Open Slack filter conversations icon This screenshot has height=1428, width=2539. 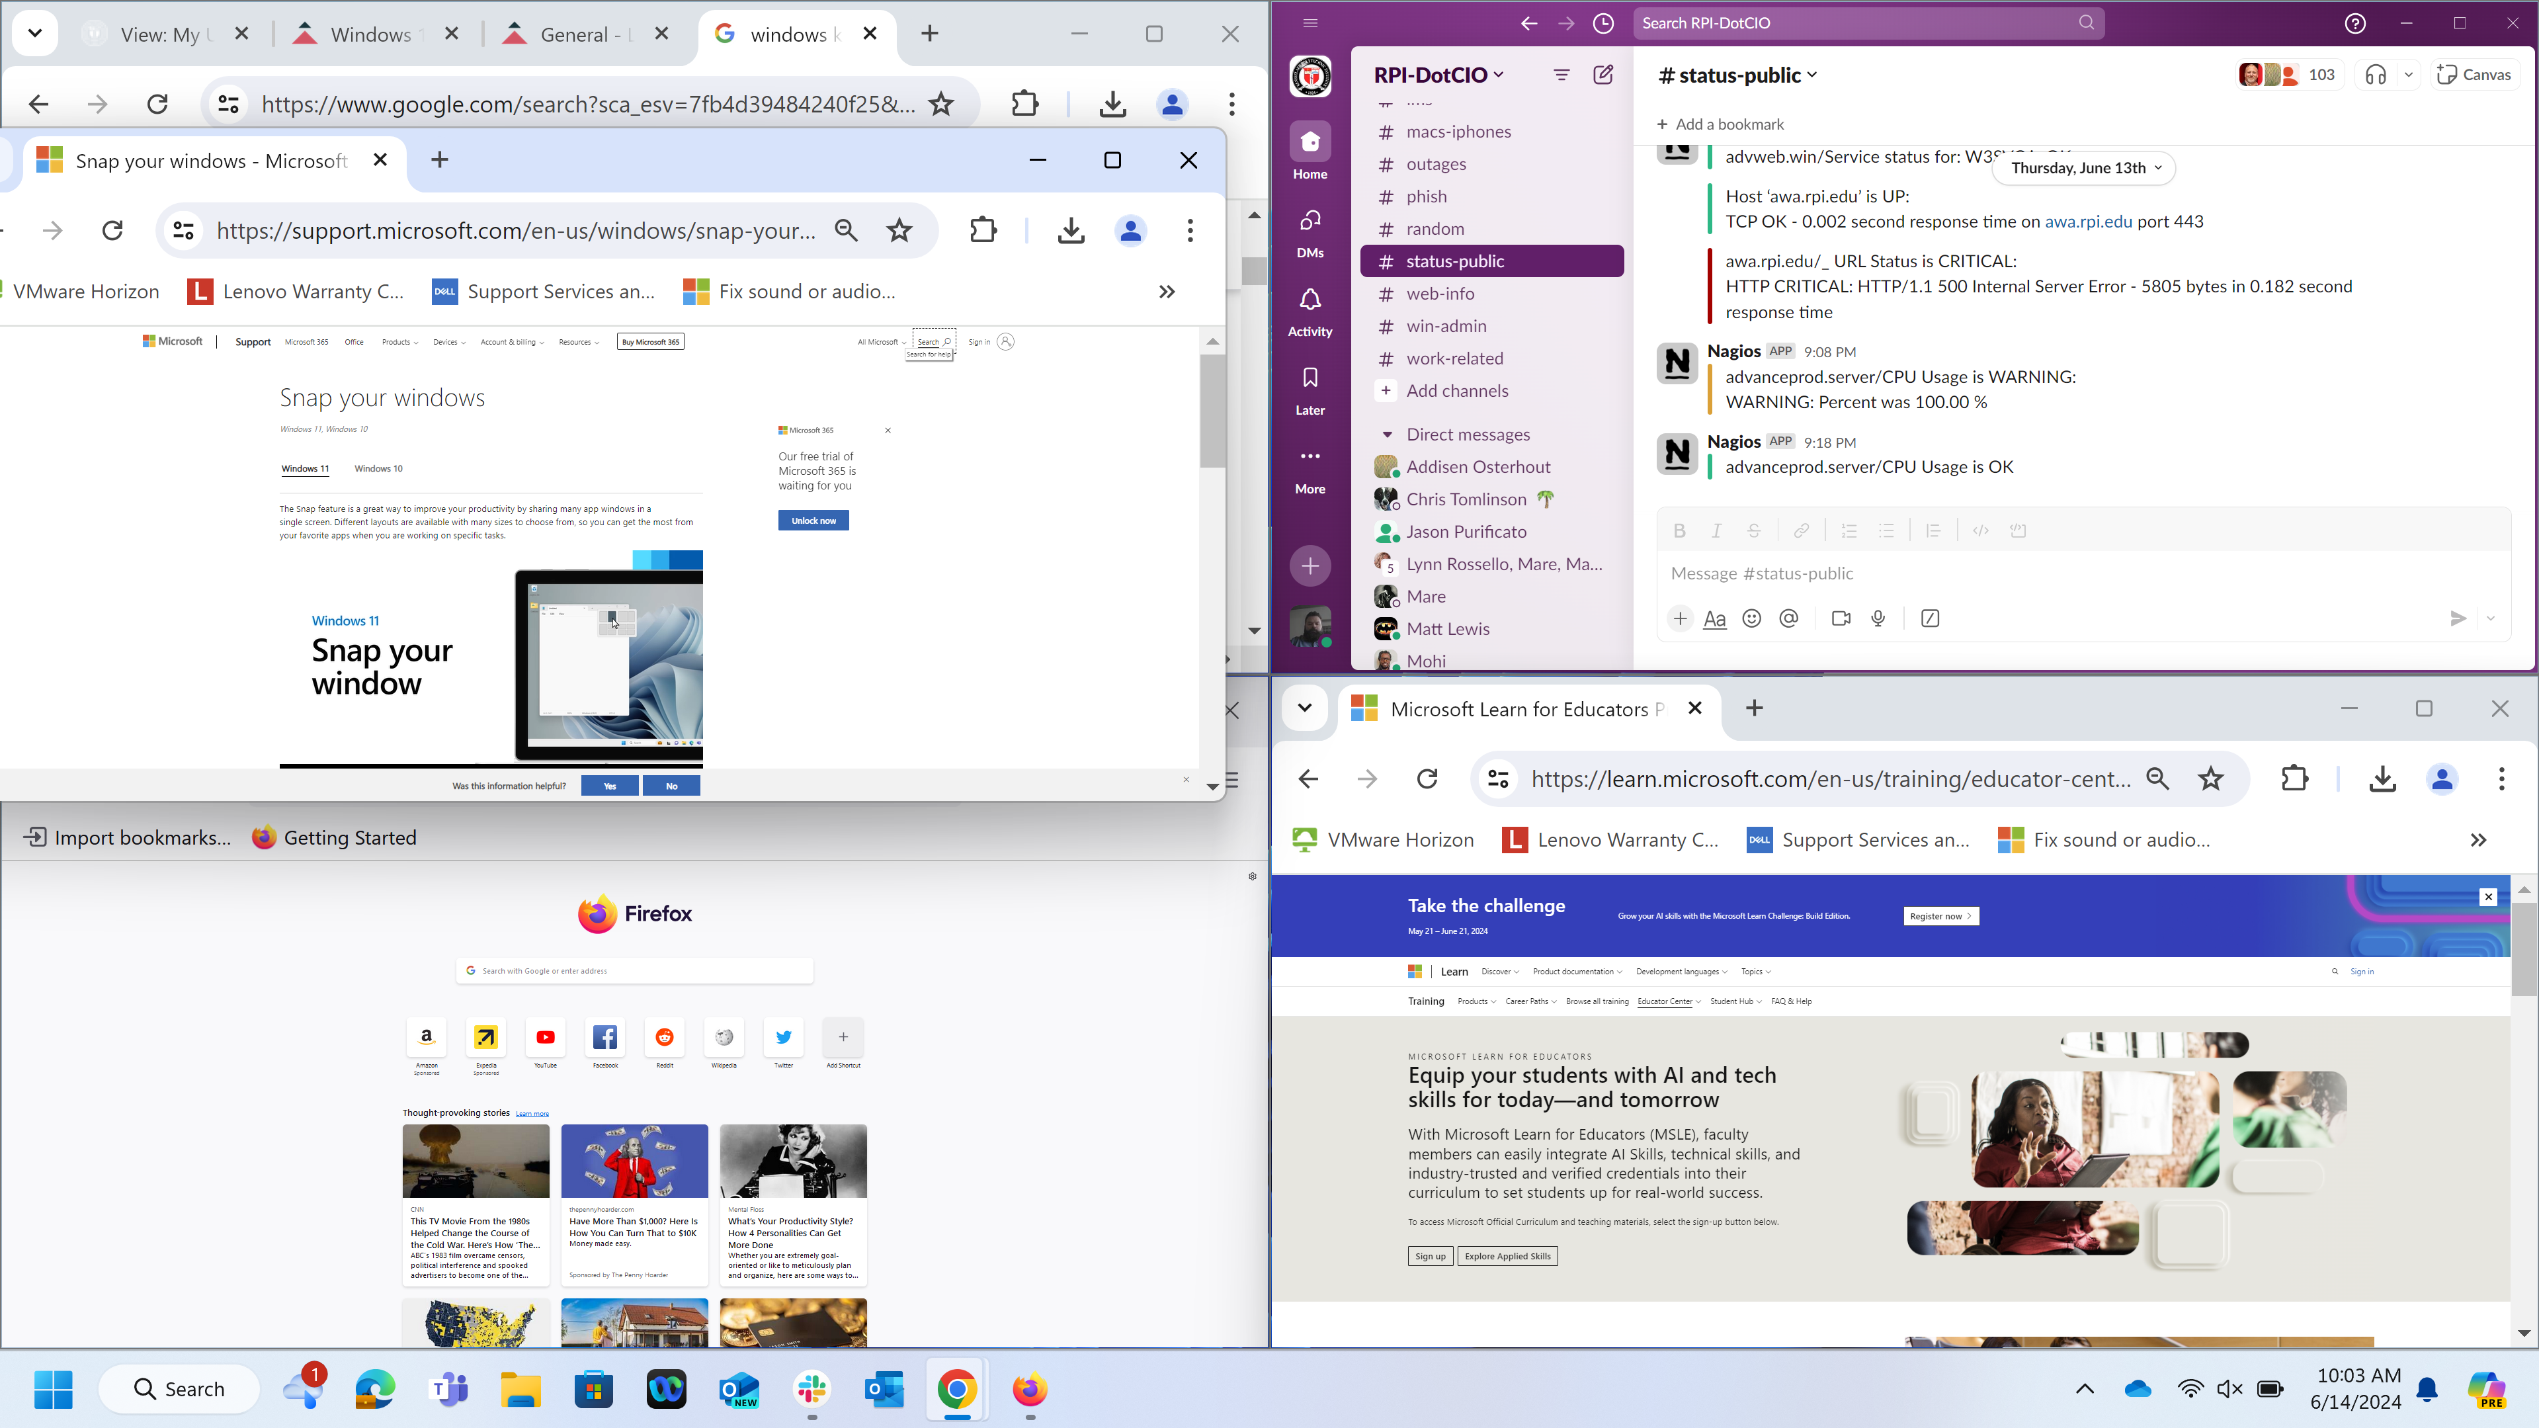click(1561, 75)
